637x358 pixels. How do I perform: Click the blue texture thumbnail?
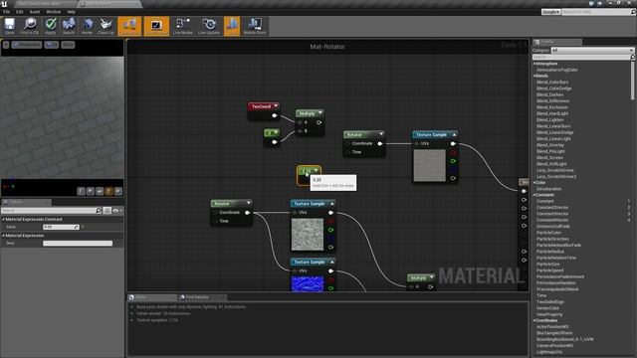tap(308, 283)
